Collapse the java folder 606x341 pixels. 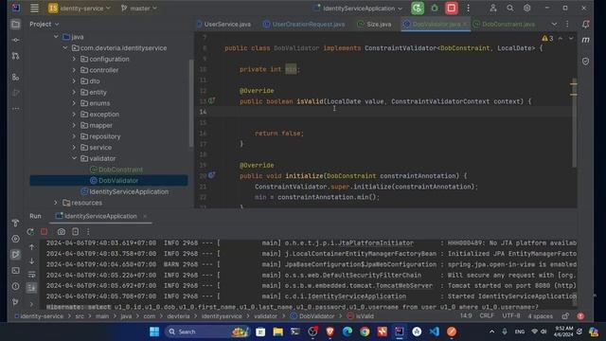click(56, 37)
